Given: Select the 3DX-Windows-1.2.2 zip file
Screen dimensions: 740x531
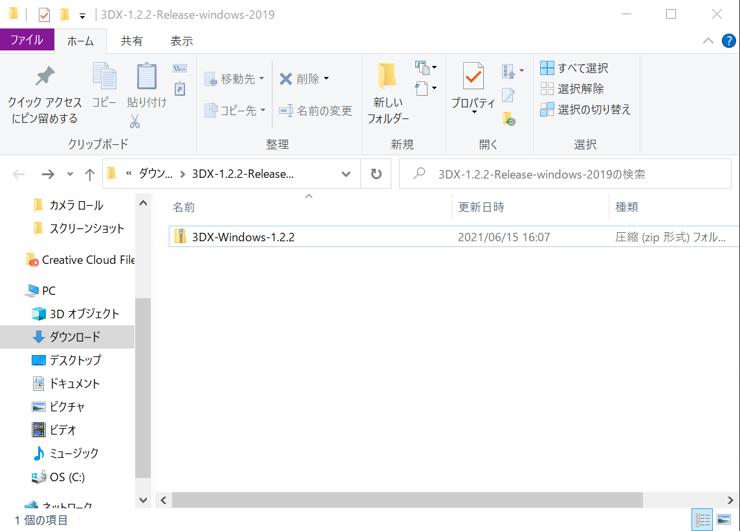Looking at the screenshot, I should 243,237.
